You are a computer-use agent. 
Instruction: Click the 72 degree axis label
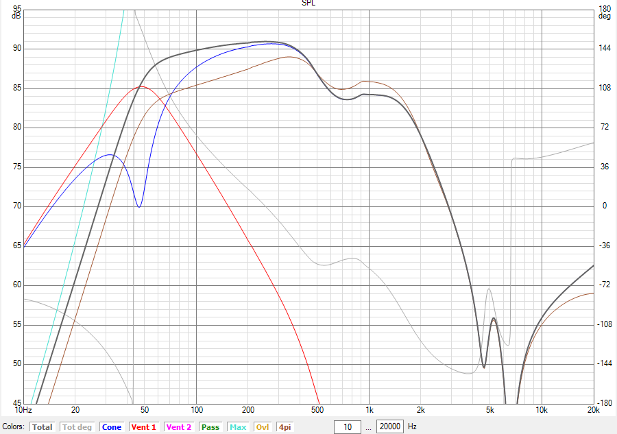pyautogui.click(x=605, y=127)
